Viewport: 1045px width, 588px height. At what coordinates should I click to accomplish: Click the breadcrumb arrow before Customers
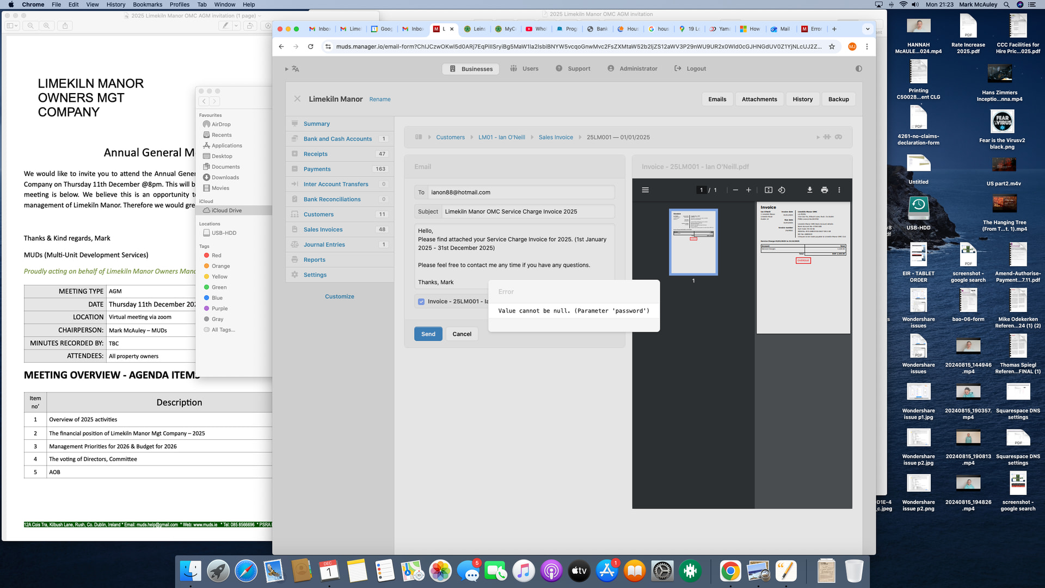click(429, 137)
